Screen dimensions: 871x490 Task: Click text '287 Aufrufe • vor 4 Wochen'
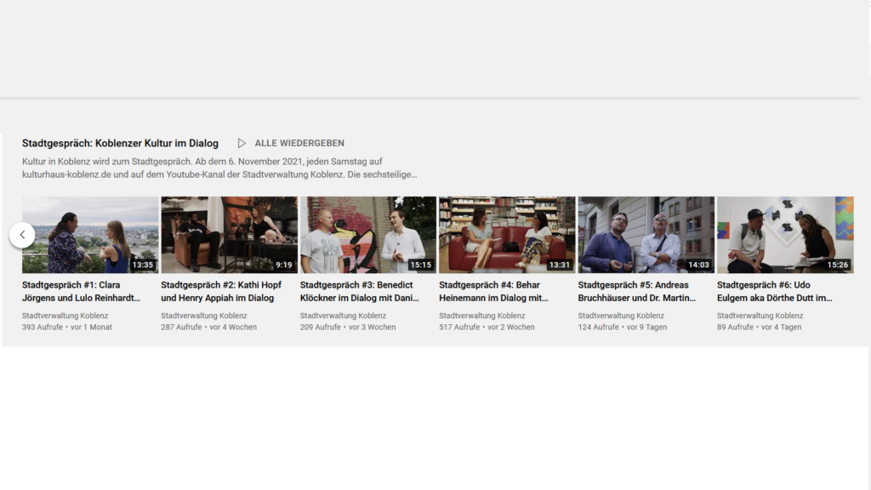[209, 328]
